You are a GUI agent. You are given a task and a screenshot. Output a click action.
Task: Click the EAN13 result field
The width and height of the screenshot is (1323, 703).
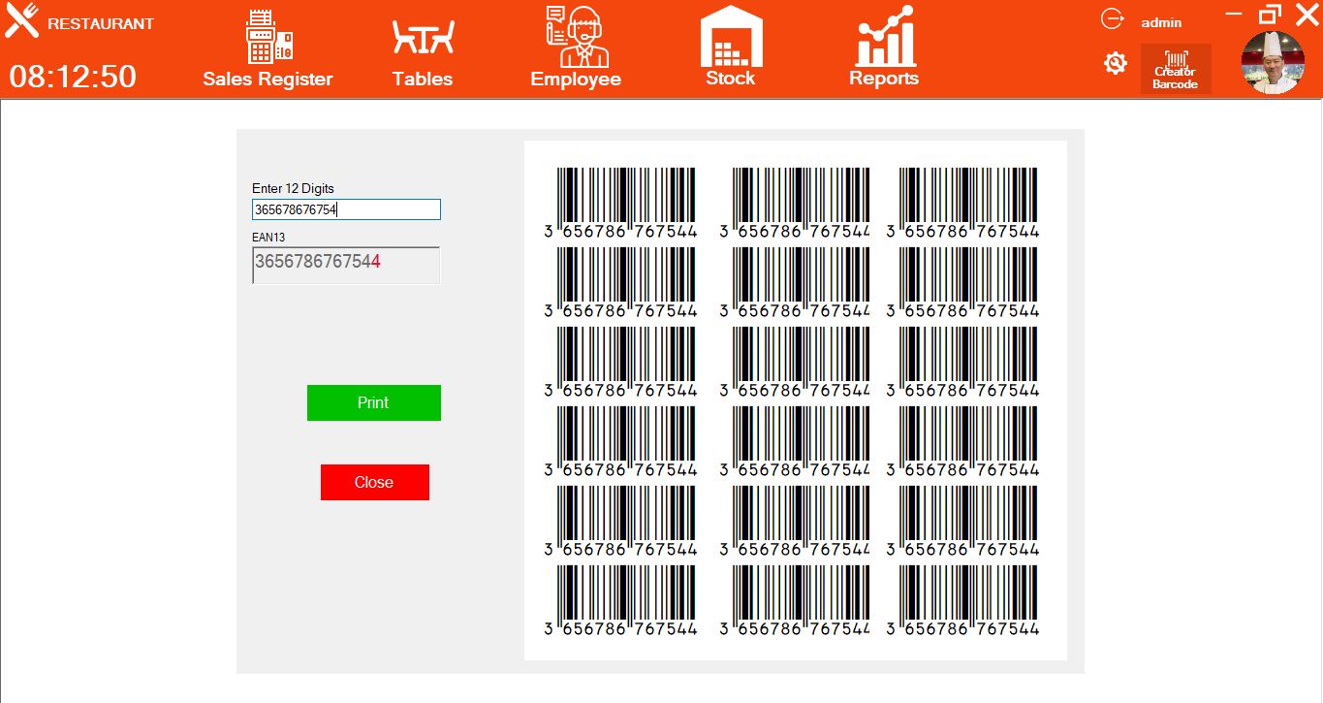pos(346,265)
